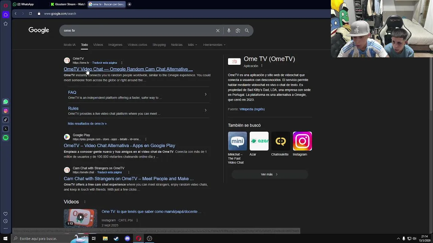Open sidebar three-dot more options

[x=5, y=228]
